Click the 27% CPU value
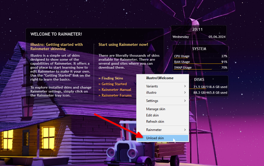This screenshot has width=264, height=166. 224,56
